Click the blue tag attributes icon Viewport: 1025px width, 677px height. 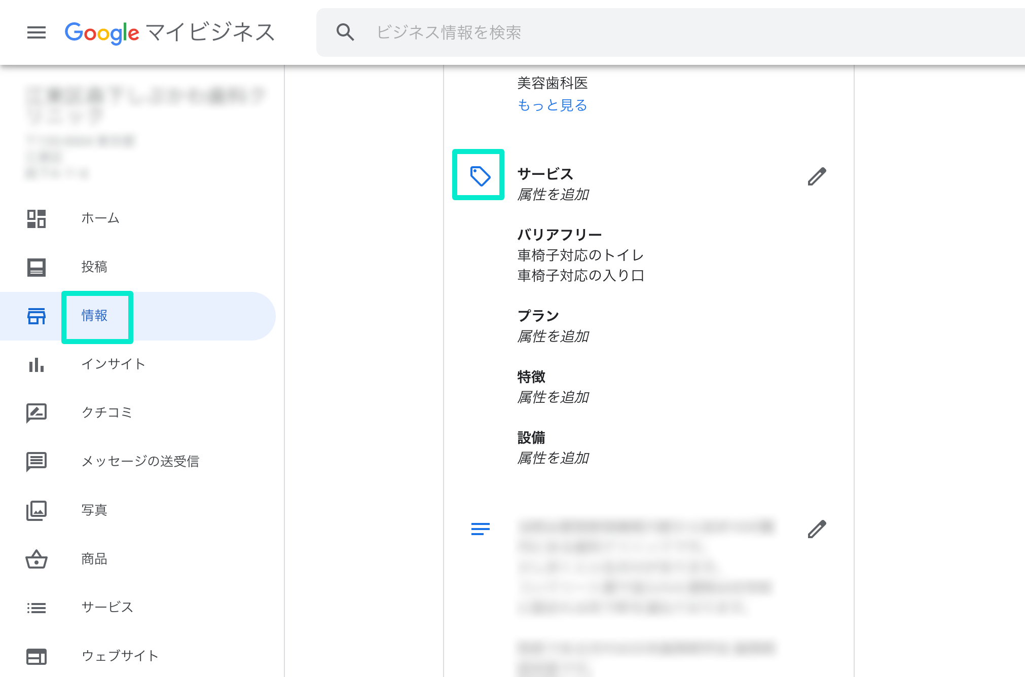click(480, 176)
